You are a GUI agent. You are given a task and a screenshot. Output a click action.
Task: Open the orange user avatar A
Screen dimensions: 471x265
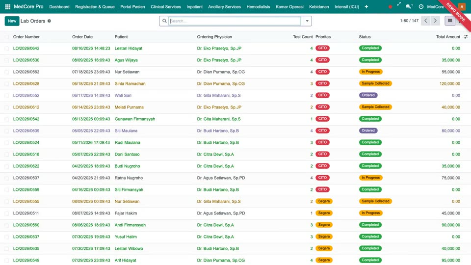462,6
